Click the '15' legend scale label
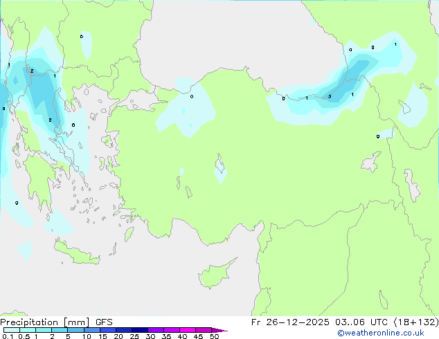The width and height of the screenshot is (439, 339). coord(102,336)
